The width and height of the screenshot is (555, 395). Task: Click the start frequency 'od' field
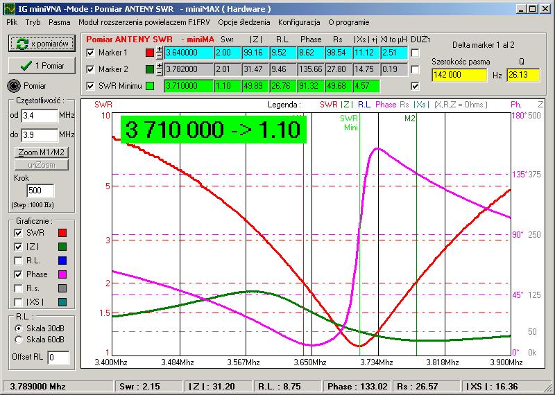39,115
